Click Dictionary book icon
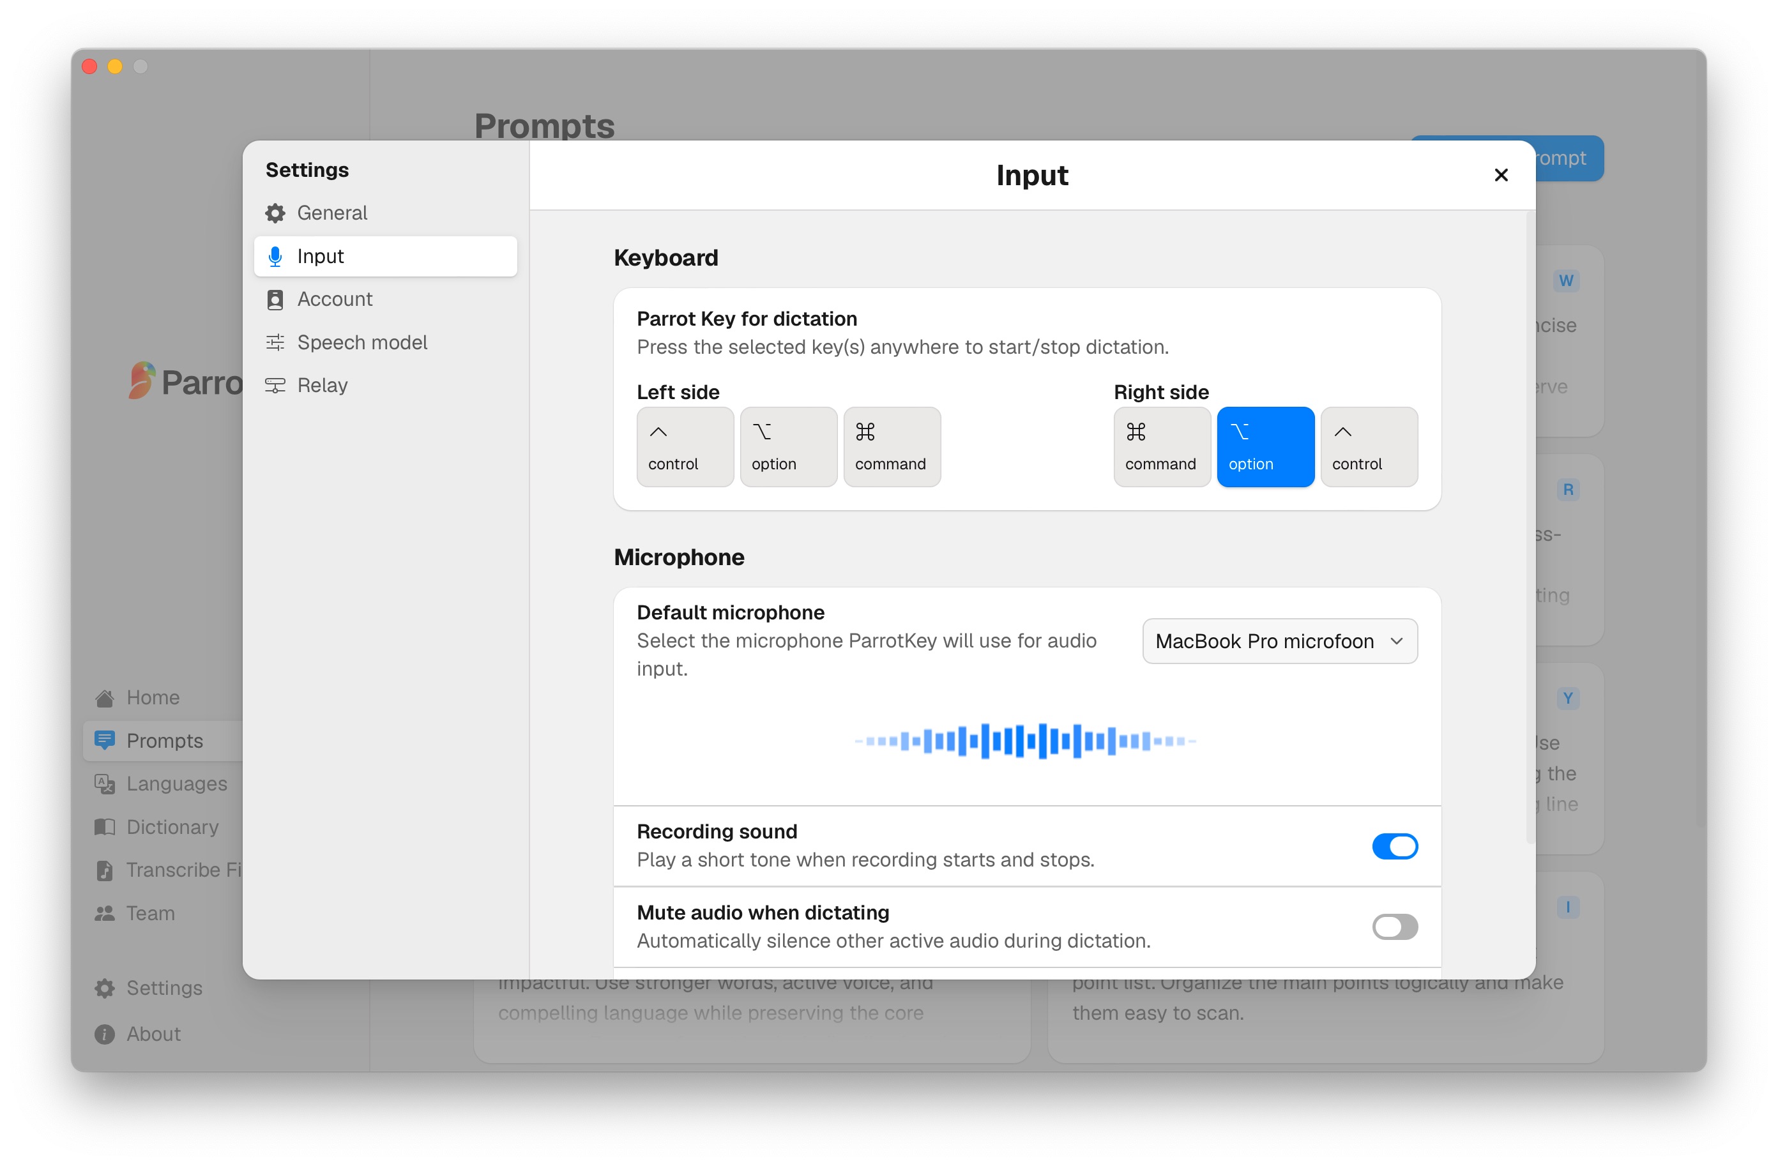Viewport: 1778px width, 1166px height. coord(105,827)
